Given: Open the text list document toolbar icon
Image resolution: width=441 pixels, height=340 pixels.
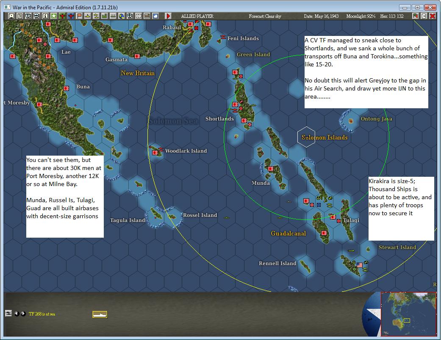Looking at the screenshot, I should click(x=19, y=16).
